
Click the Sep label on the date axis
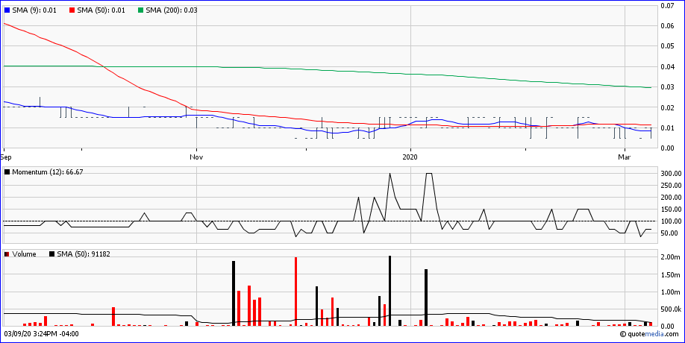[6, 157]
